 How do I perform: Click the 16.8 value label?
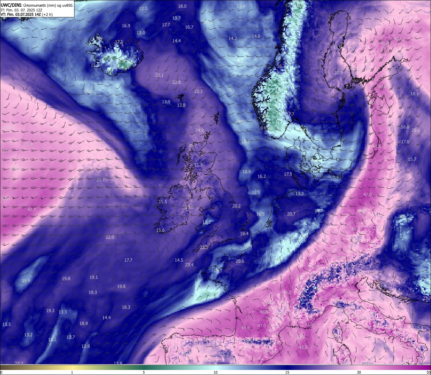click(405, 127)
